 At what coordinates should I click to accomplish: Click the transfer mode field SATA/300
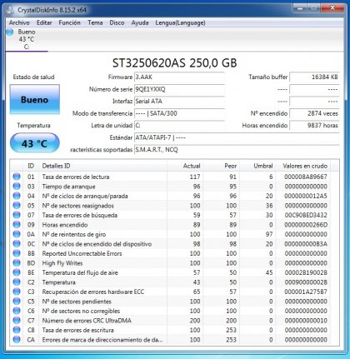pos(179,113)
